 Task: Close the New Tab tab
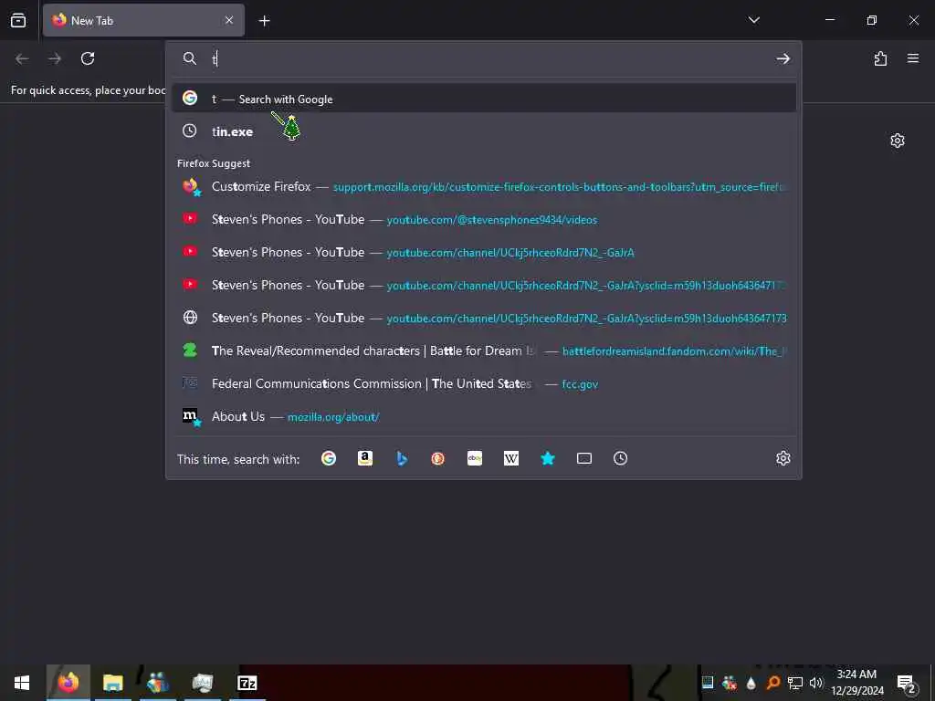point(229,20)
